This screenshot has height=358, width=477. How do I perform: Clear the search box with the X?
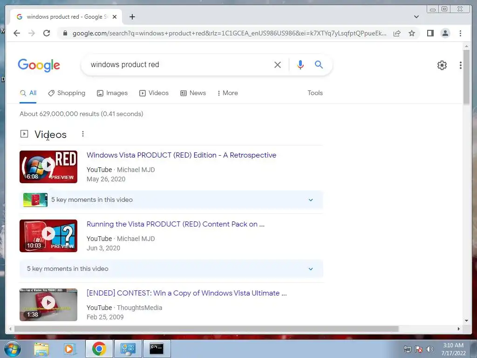277,64
